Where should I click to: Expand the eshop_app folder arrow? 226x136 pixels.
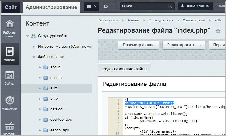[x=40, y=130]
